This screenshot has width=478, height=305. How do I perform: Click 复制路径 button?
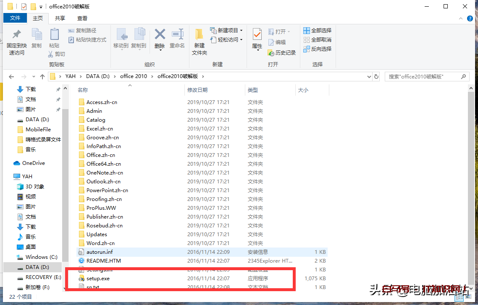click(82, 31)
